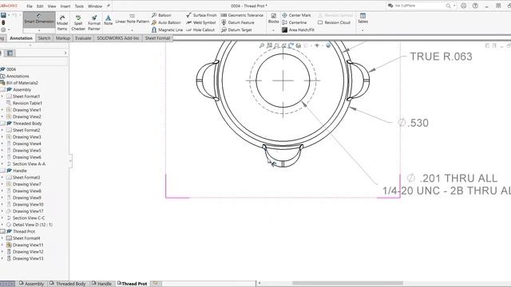Open the File menu
The width and height of the screenshot is (511, 287).
[x=30, y=6]
